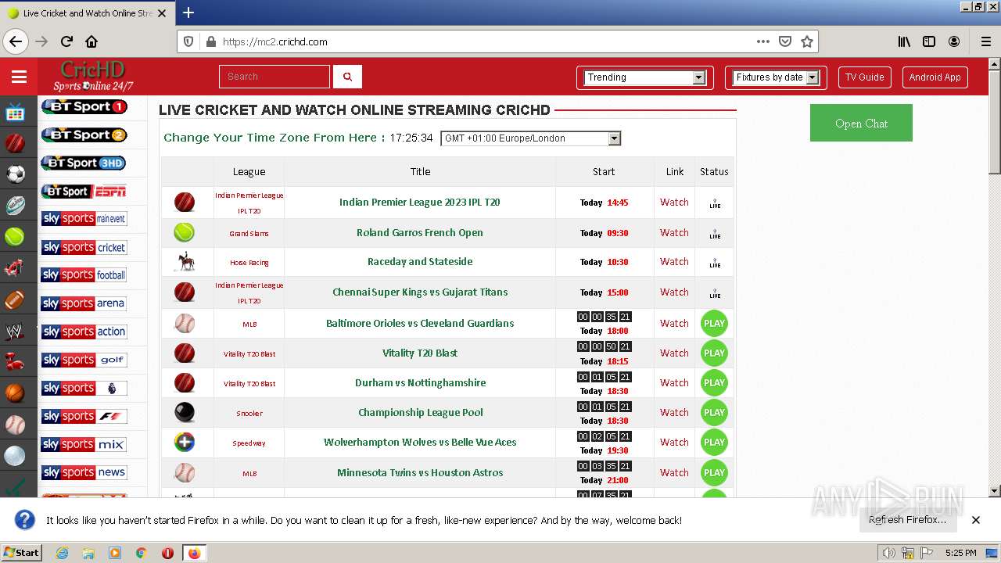Open BT Sport 3 HD channel
This screenshot has width=1001, height=563.
click(x=84, y=163)
